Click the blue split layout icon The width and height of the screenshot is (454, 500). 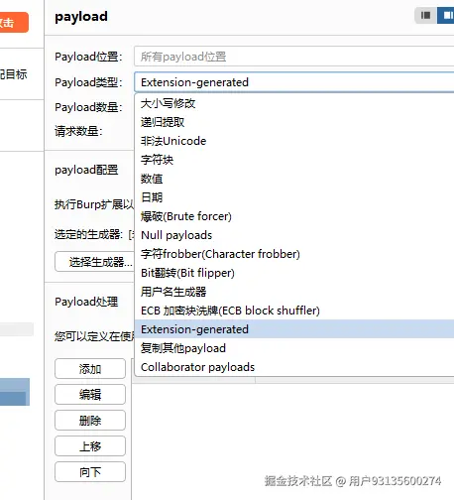(x=446, y=16)
